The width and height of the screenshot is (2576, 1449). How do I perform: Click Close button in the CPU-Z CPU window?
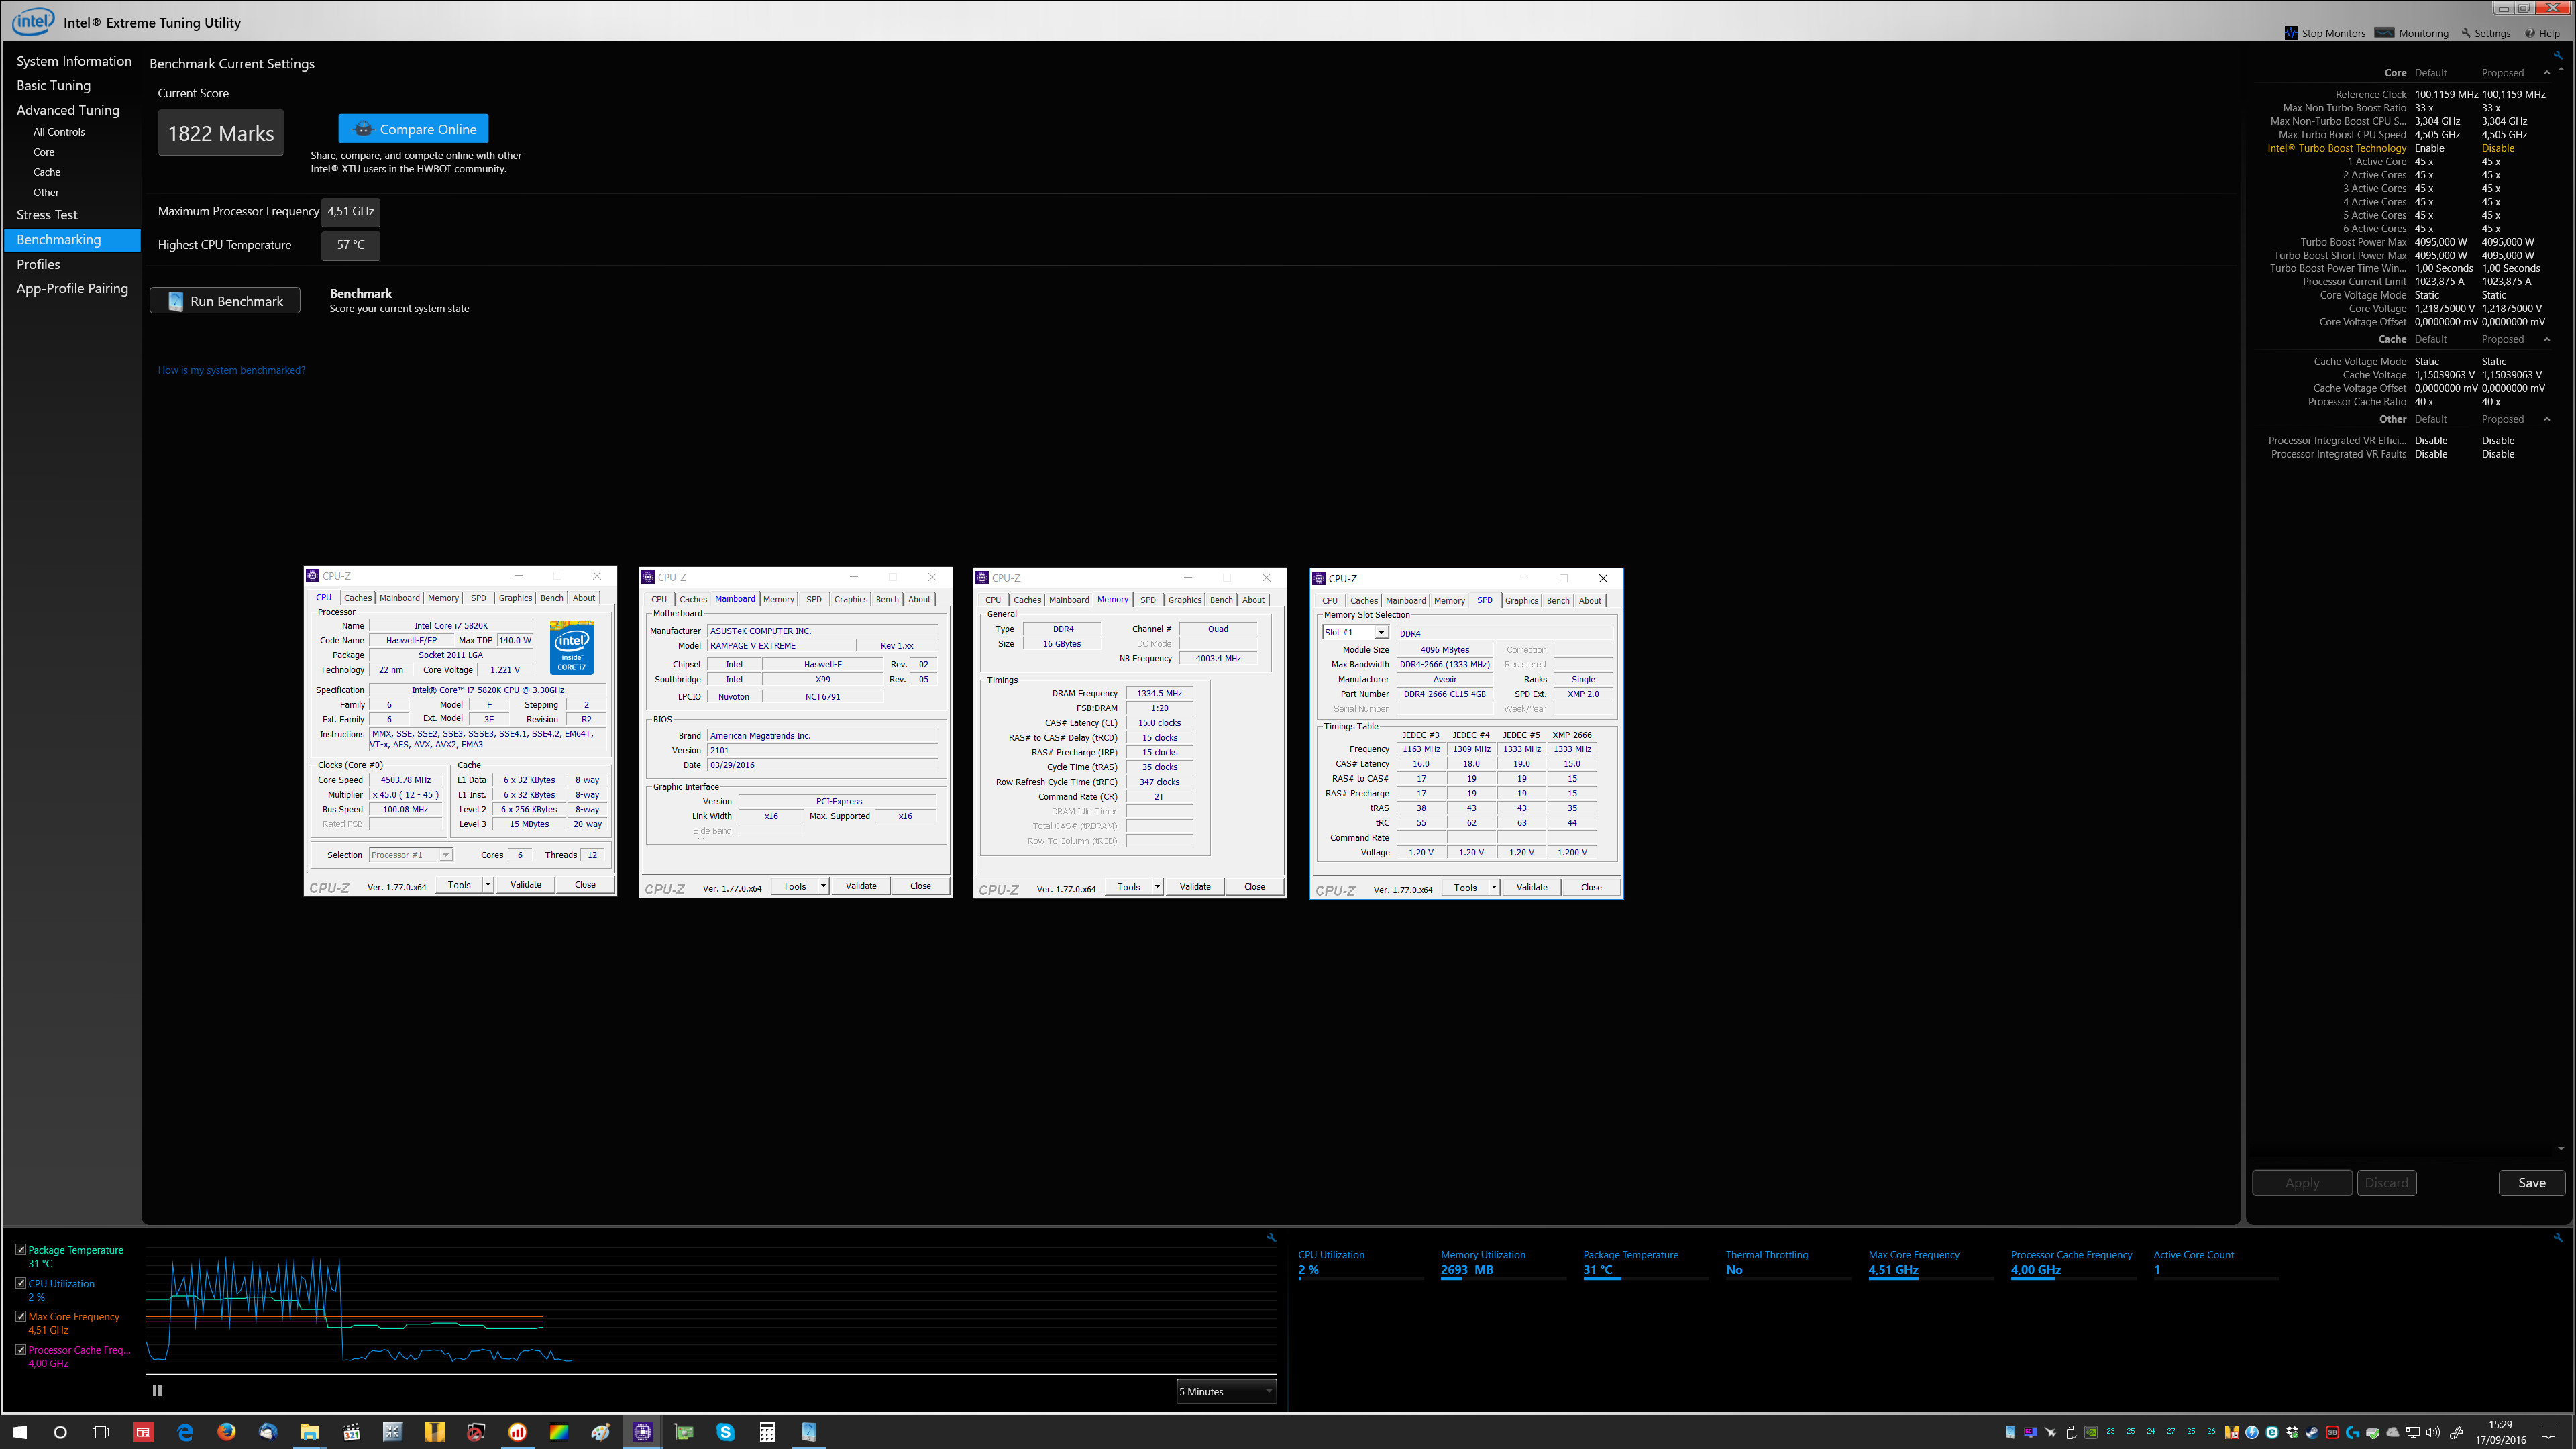pyautogui.click(x=585, y=884)
